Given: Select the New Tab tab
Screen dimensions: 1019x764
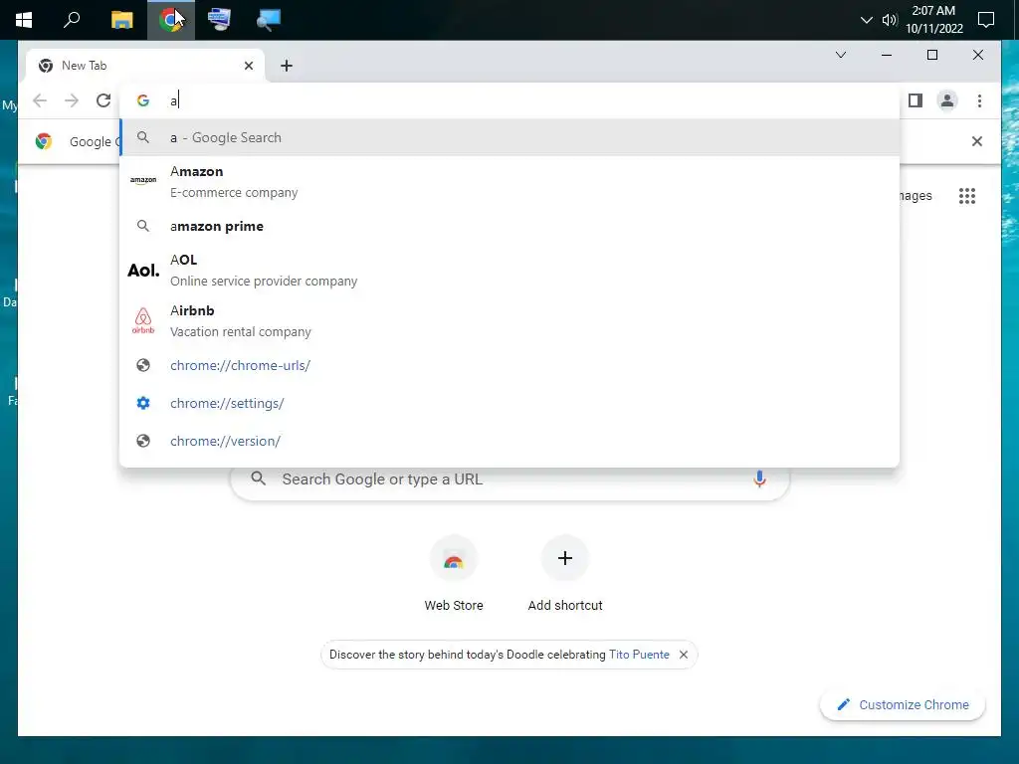Looking at the screenshot, I should pos(144,66).
